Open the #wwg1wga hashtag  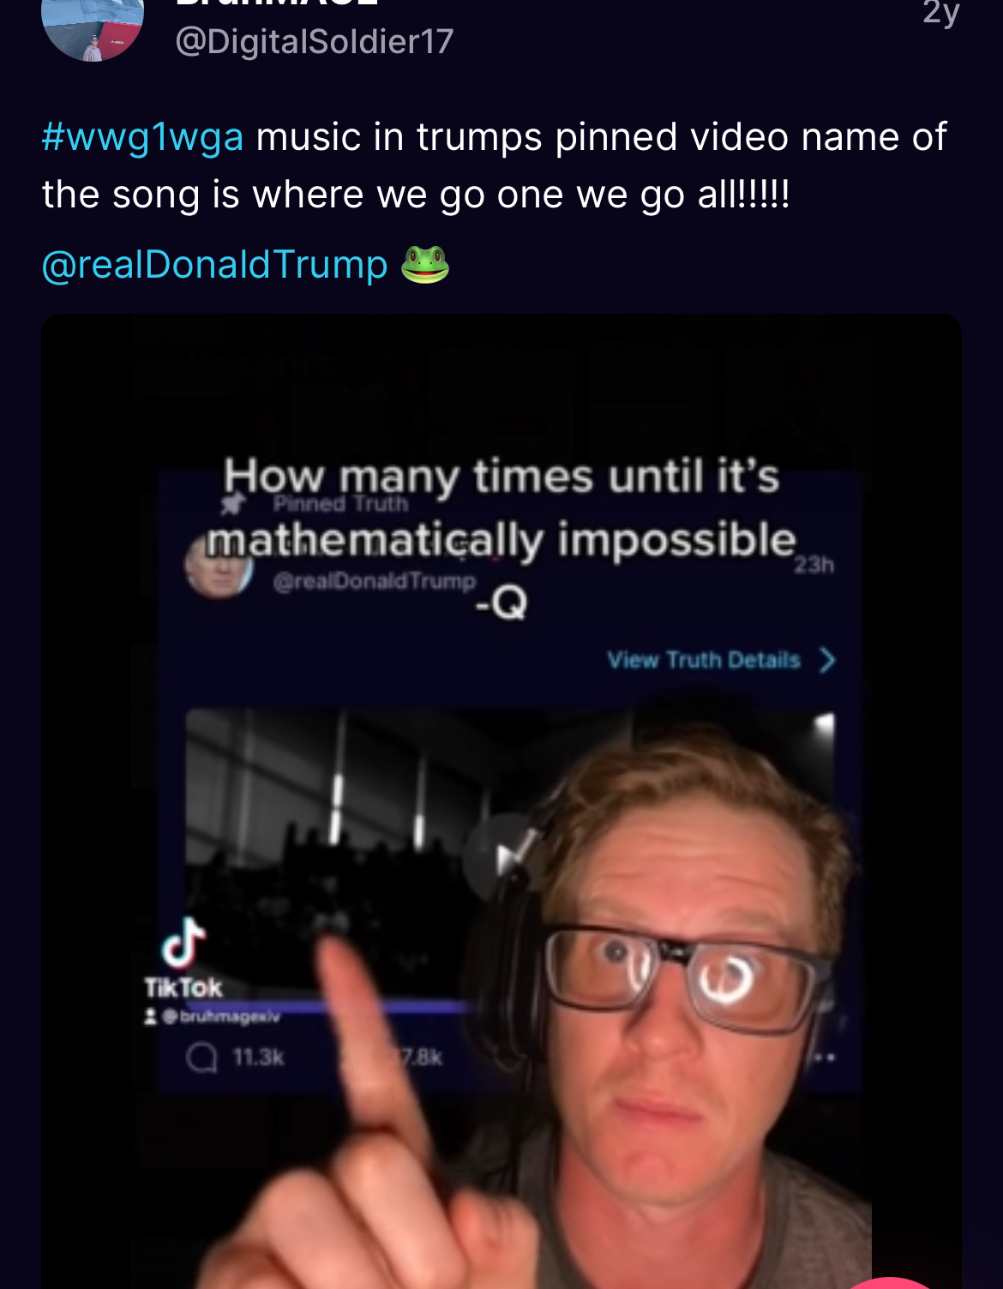click(142, 137)
